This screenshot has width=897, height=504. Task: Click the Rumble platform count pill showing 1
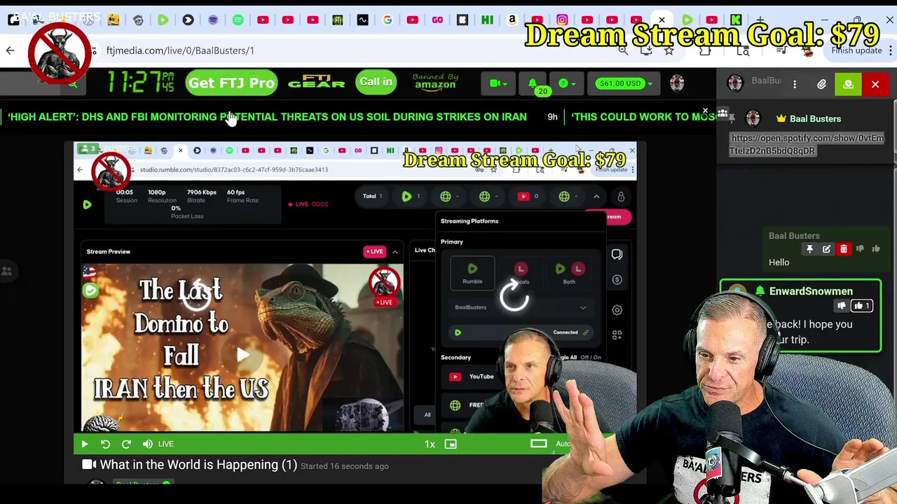tap(411, 197)
